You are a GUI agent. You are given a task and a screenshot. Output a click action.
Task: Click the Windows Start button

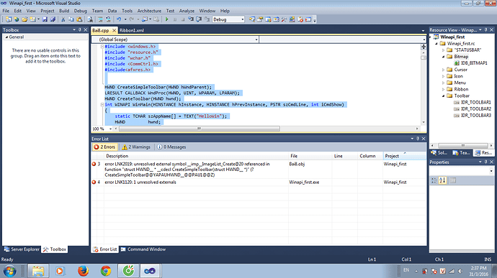(x=9, y=271)
